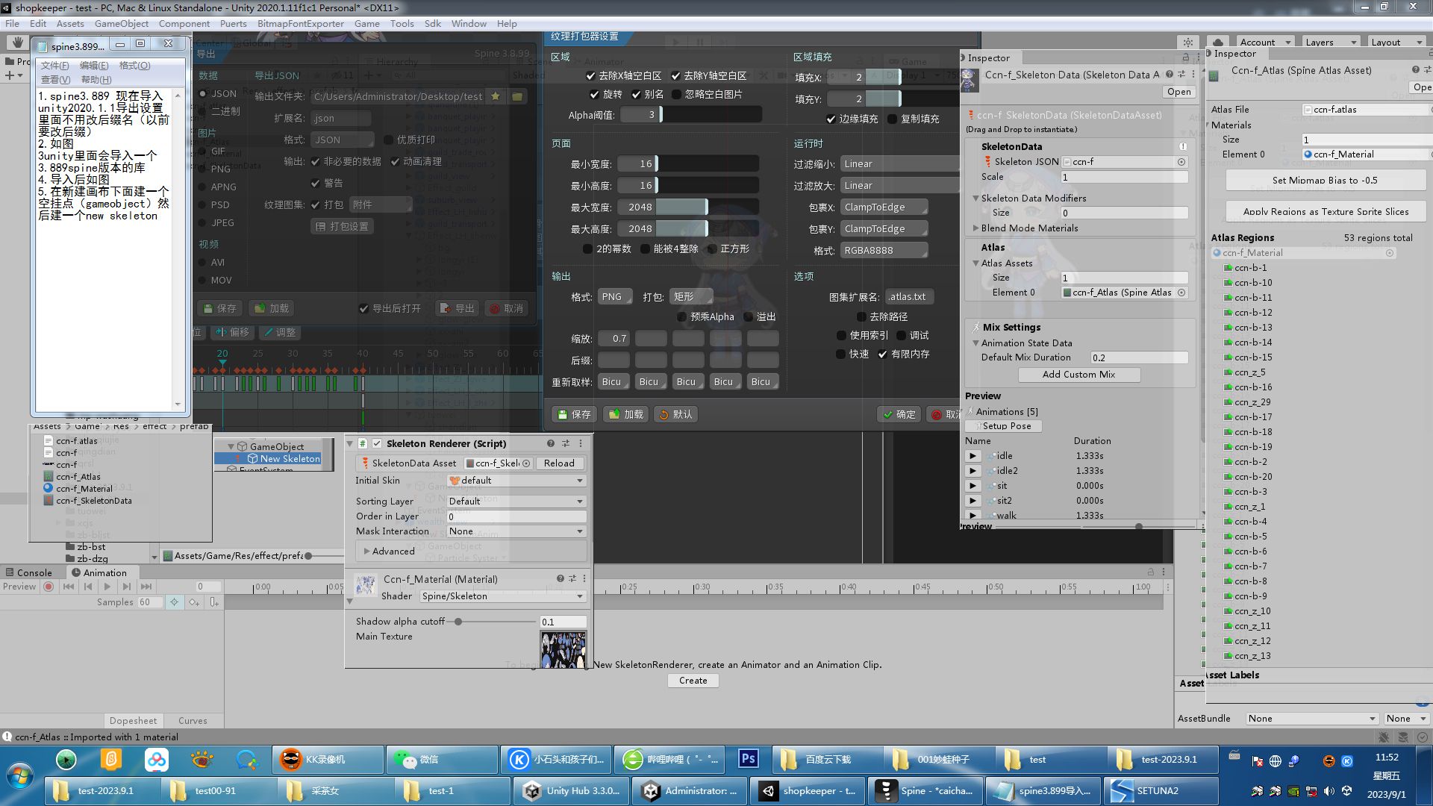Open the 包裹X ClampToEdge dropdown
This screenshot has height=806, width=1433.
pyautogui.click(x=884, y=207)
